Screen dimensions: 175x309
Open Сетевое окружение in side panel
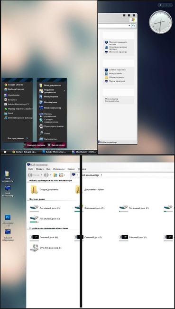click(x=115, y=70)
